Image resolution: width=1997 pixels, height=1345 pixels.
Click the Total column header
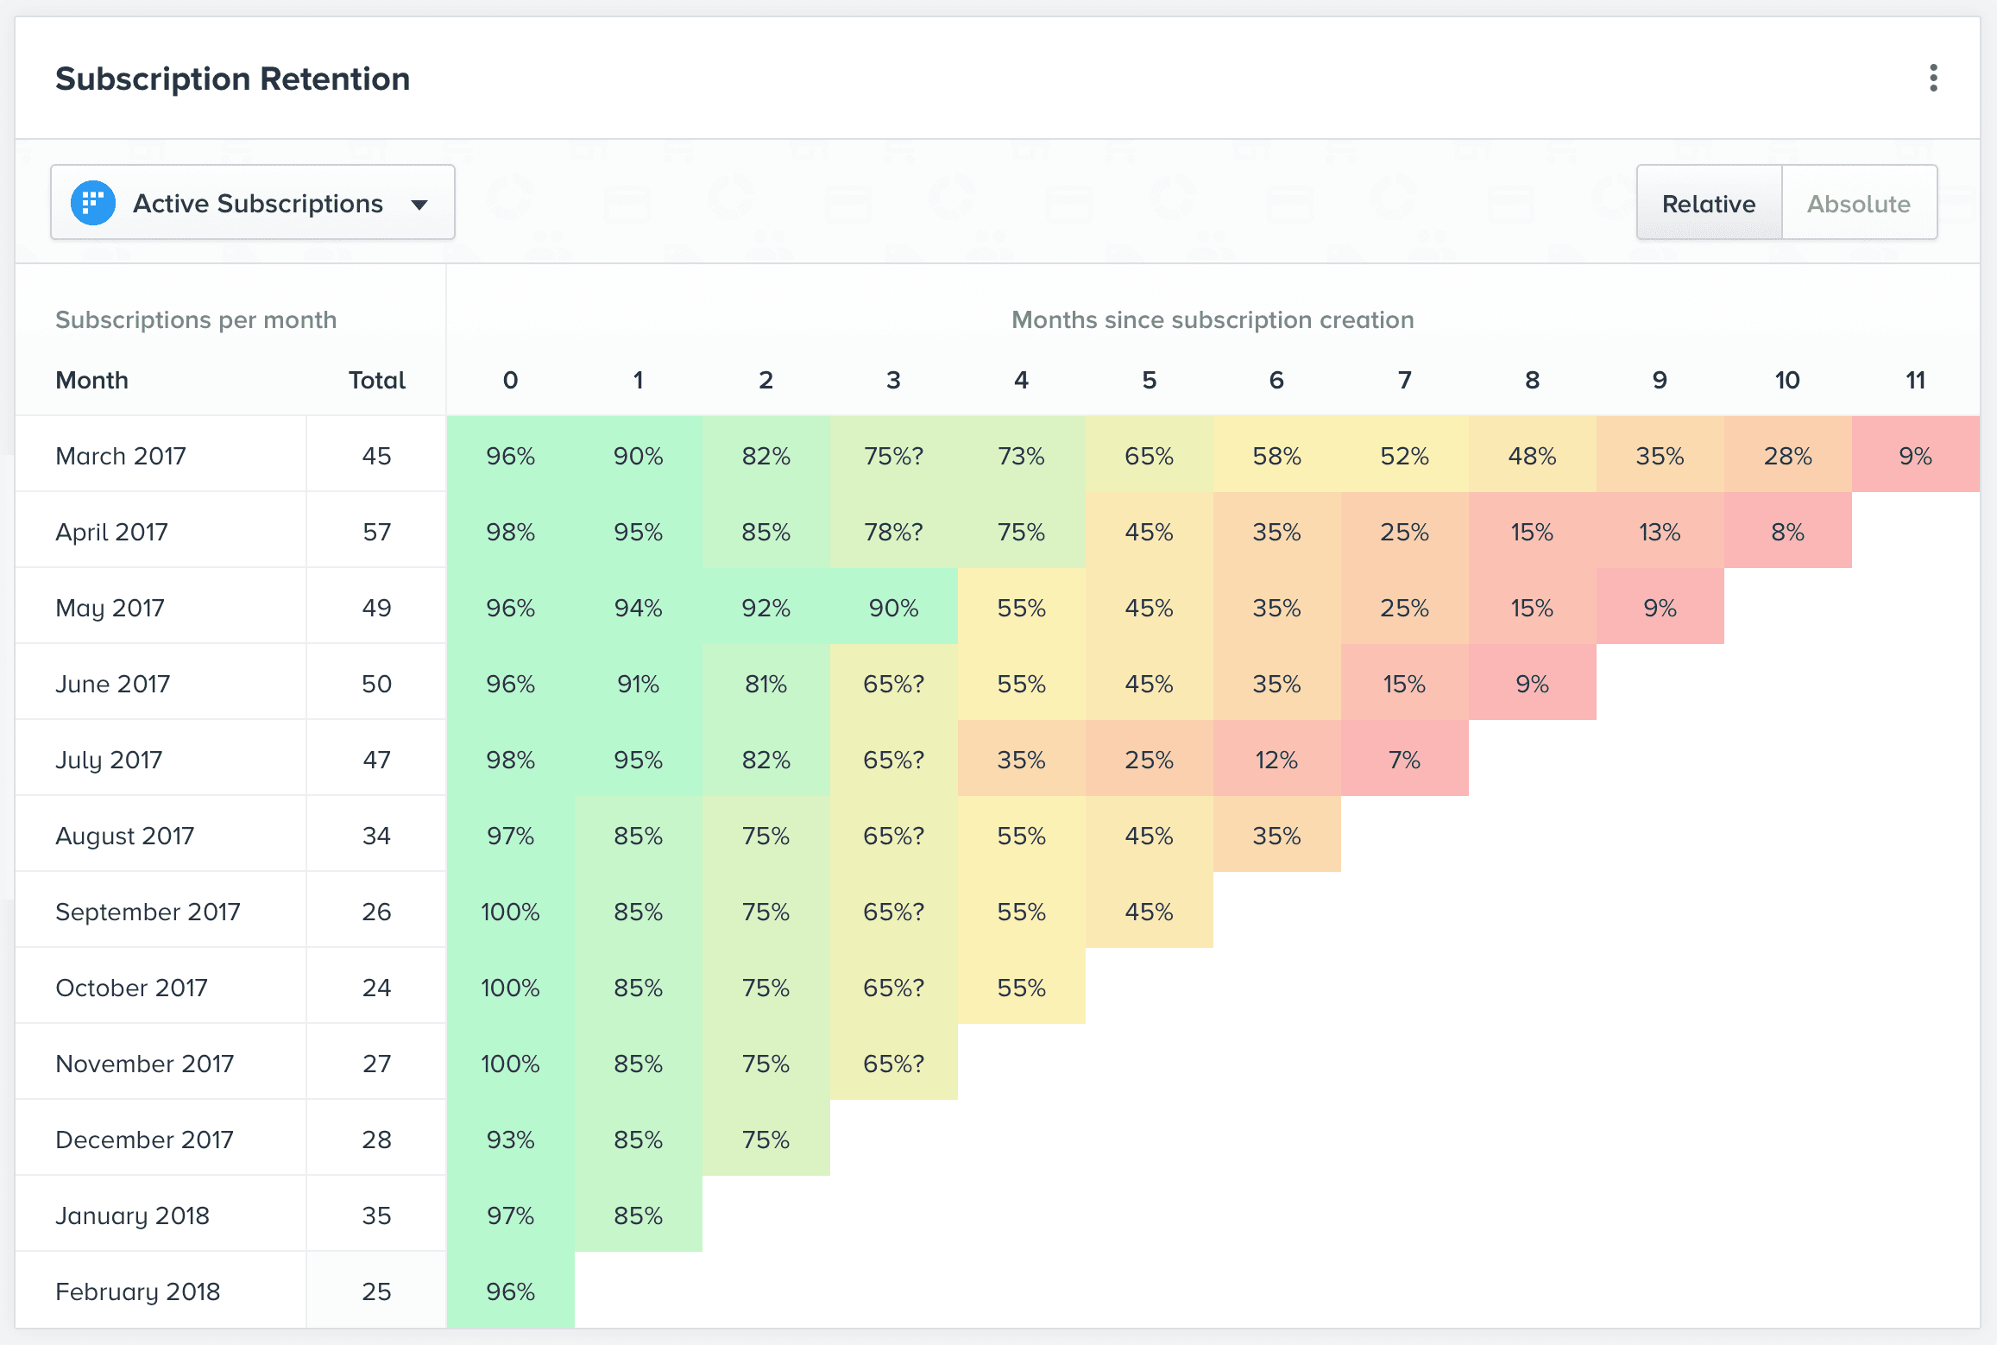[x=377, y=380]
